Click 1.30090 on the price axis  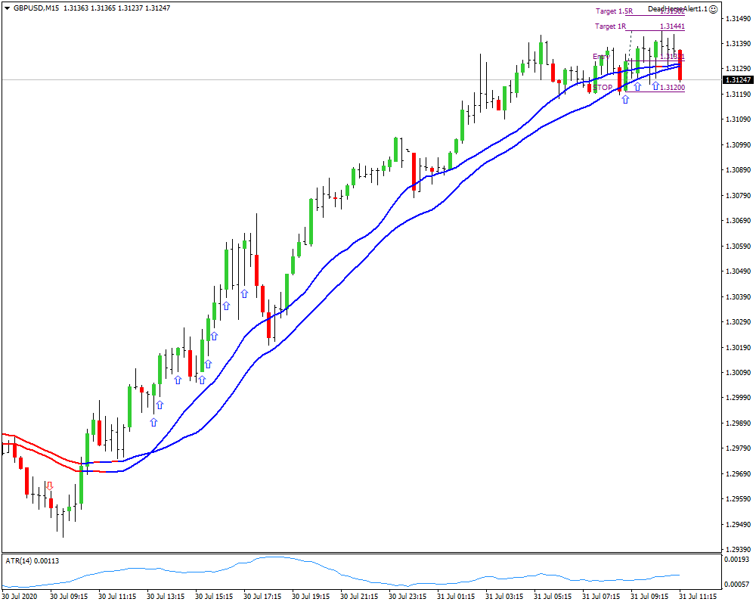738,373
